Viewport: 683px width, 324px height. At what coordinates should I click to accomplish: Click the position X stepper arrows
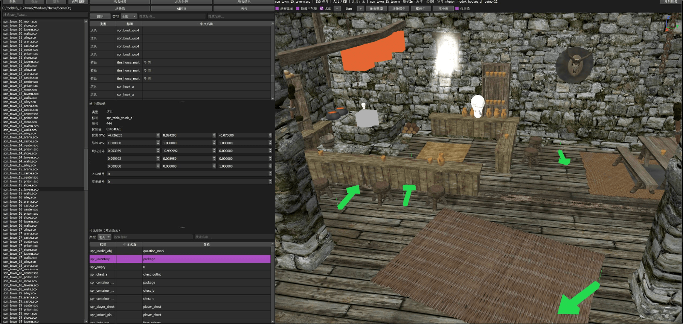[158, 135]
